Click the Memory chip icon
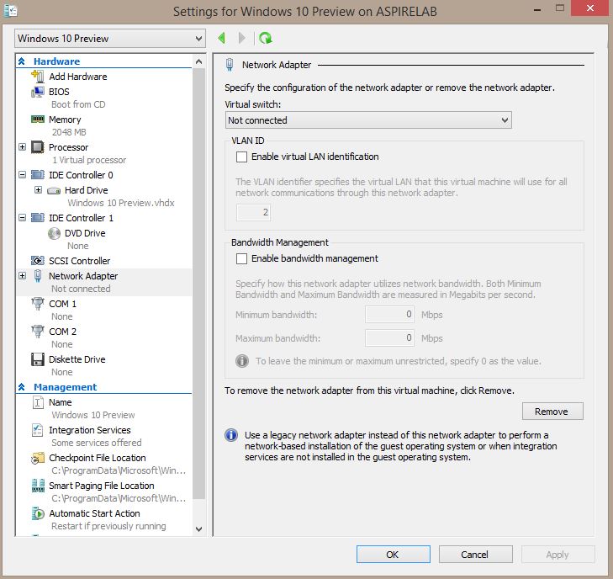 coord(38,120)
